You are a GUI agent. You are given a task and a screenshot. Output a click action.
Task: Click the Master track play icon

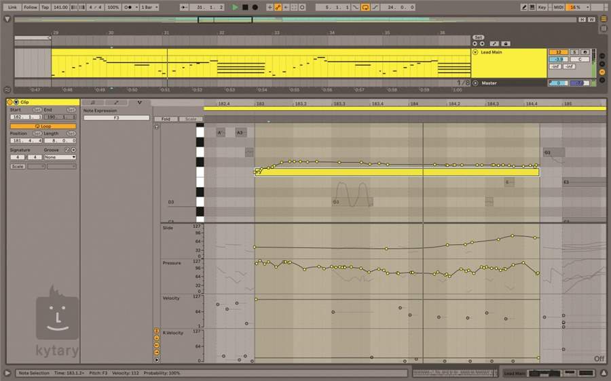pos(475,83)
